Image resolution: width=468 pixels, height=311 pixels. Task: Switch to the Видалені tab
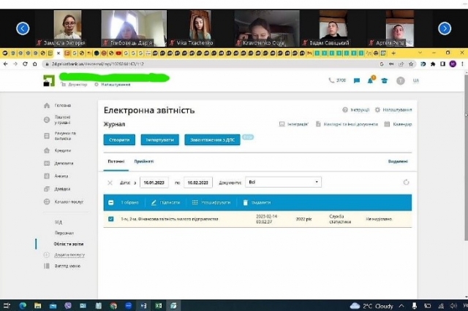click(398, 161)
